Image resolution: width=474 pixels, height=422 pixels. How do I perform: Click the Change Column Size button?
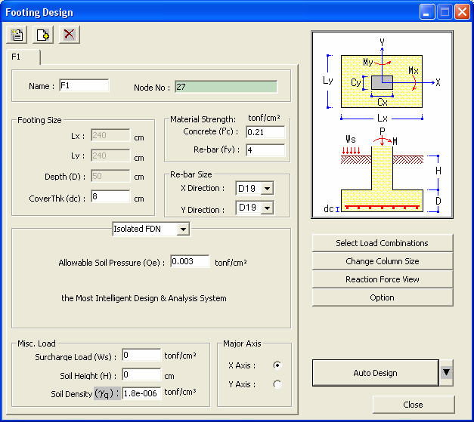click(383, 261)
